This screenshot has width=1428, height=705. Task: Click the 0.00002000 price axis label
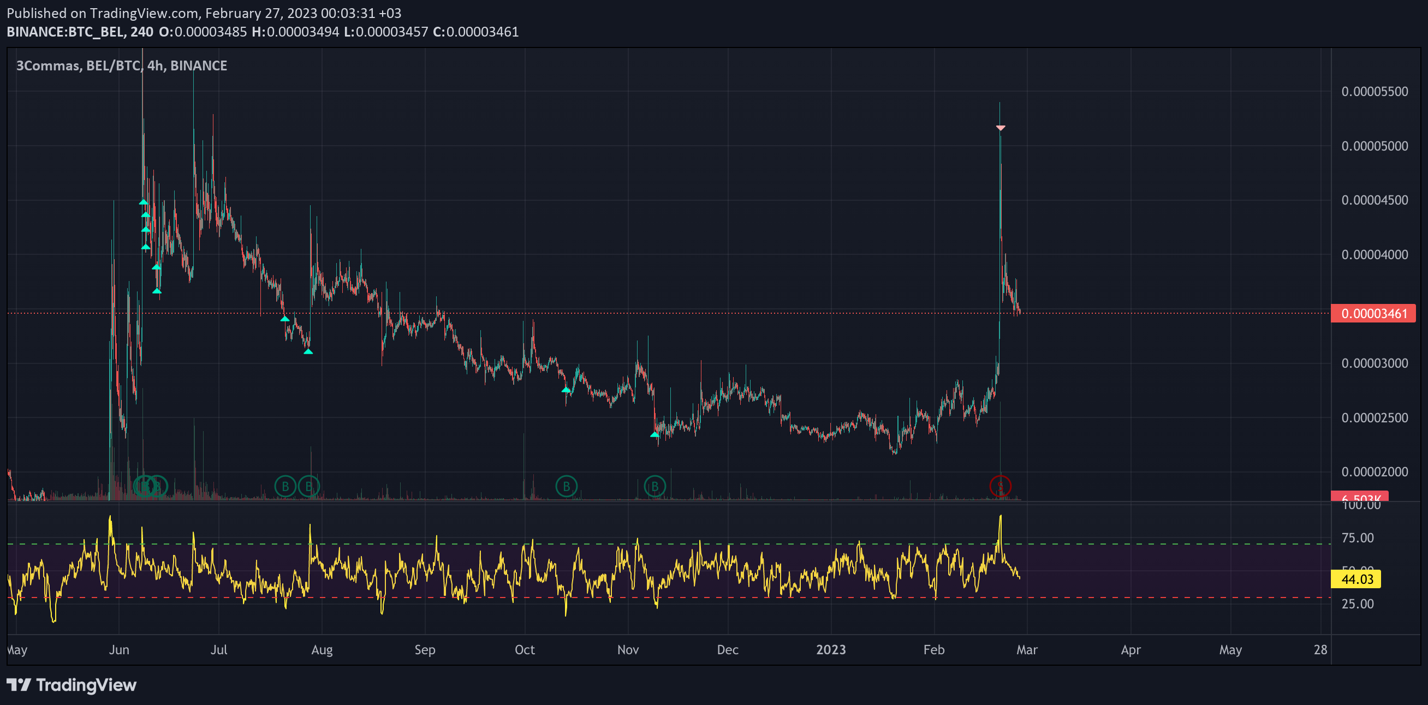(1374, 471)
